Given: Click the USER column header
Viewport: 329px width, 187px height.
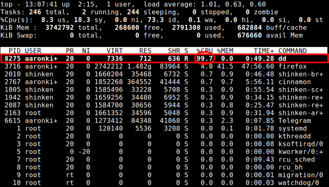Looking at the screenshot, I should click(x=33, y=51).
